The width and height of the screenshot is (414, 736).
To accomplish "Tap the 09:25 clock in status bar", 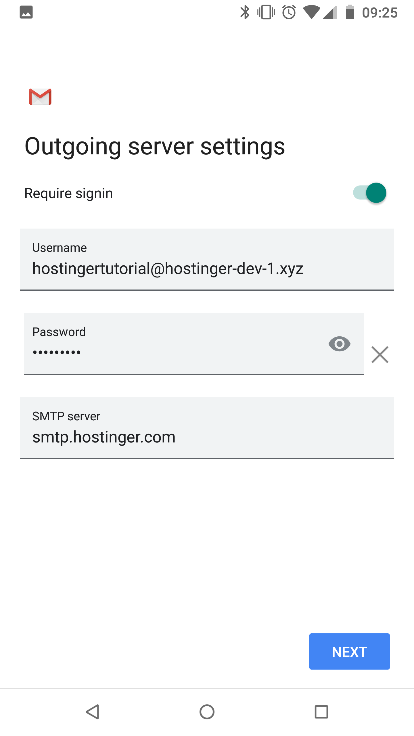I will point(380,13).
